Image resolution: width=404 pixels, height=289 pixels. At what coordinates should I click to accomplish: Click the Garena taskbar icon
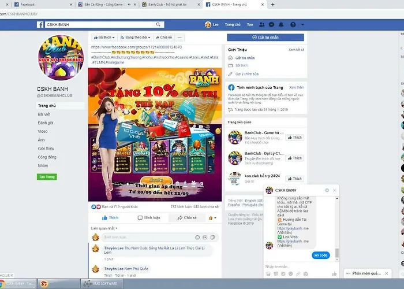(x=44, y=284)
